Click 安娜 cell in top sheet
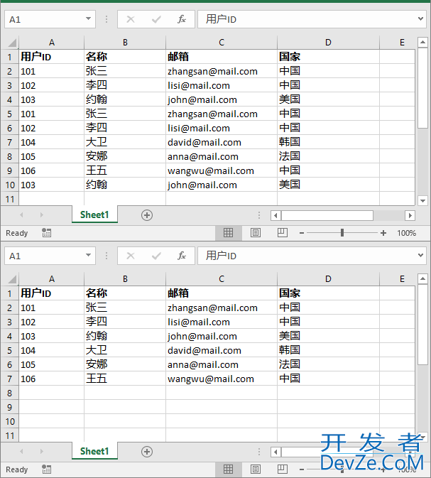The image size is (431, 478). (x=125, y=156)
